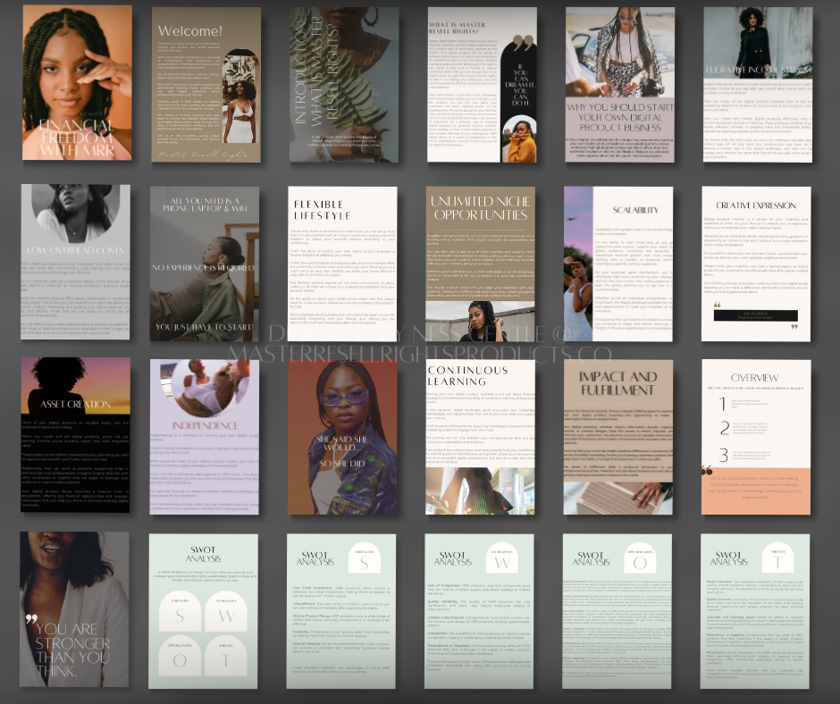The height and width of the screenshot is (704, 840).
Task: Click the 'All you need is a phone' page
Action: [206, 261]
